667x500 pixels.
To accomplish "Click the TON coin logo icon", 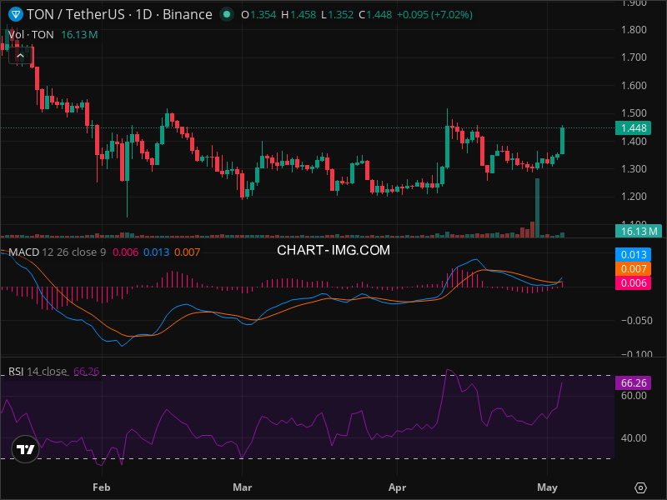I will [16, 14].
